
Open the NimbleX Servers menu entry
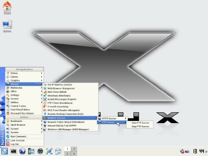click(70, 118)
